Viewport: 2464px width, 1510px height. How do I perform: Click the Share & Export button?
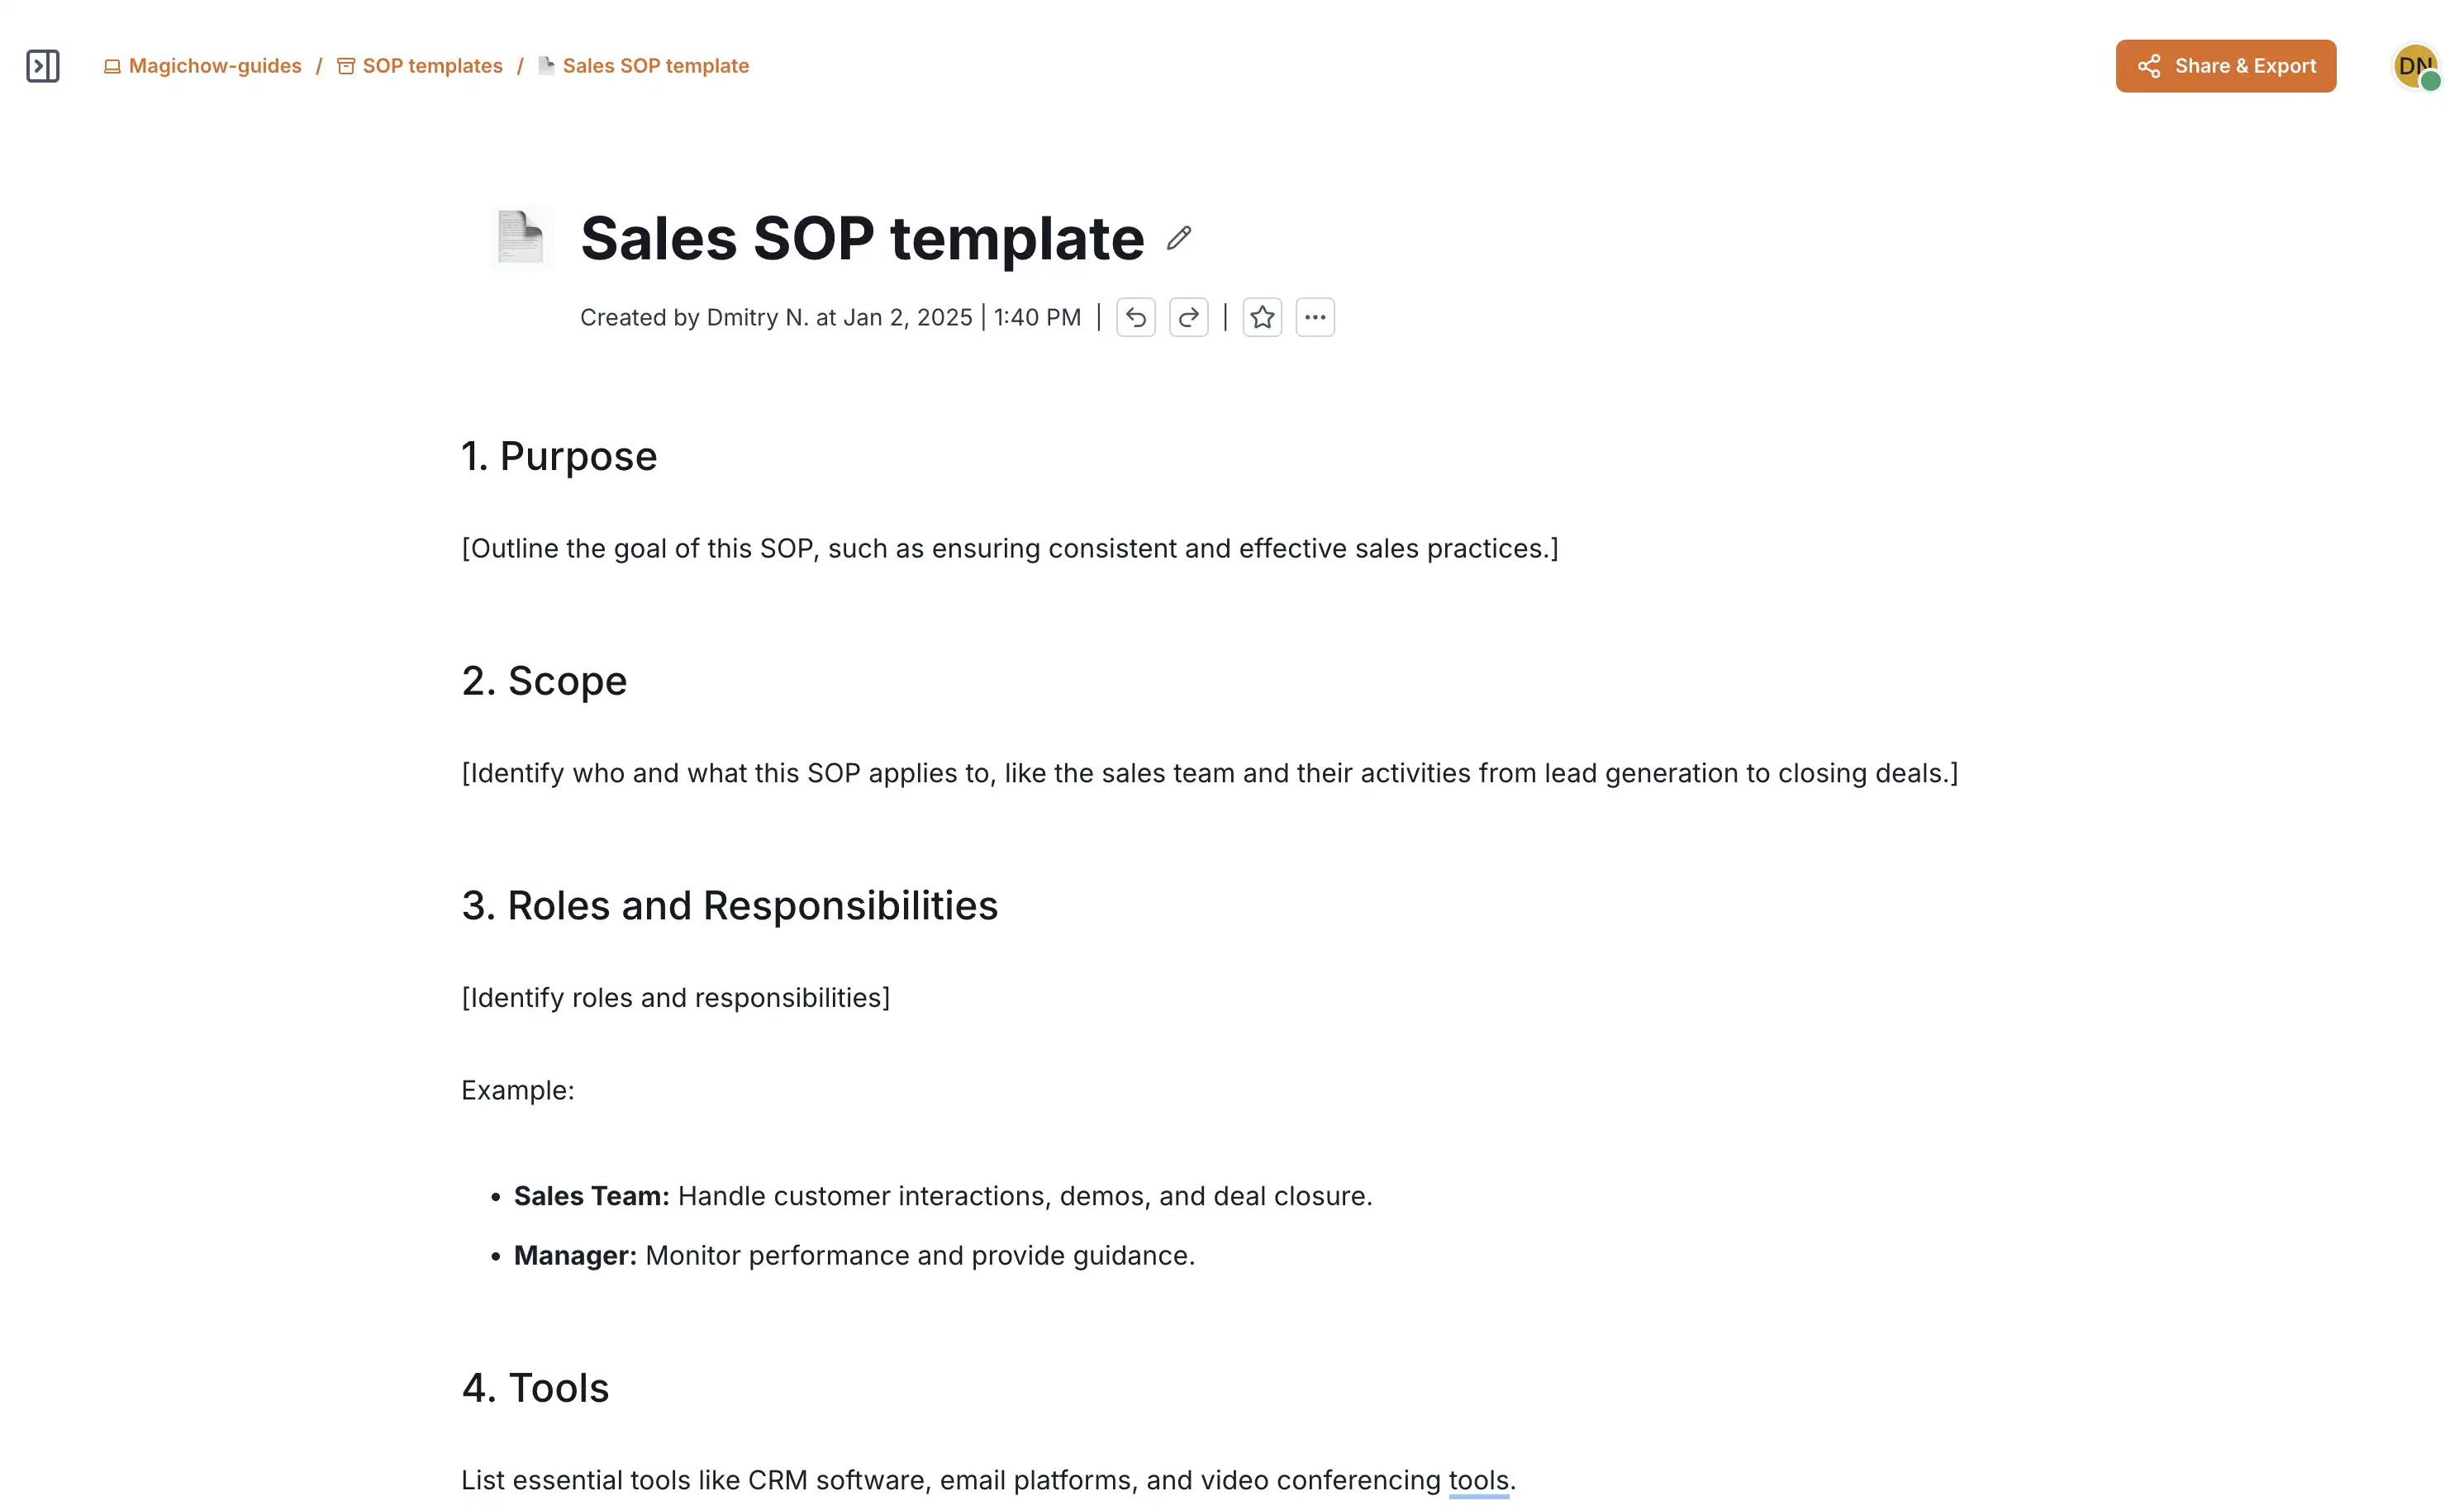pyautogui.click(x=2225, y=66)
